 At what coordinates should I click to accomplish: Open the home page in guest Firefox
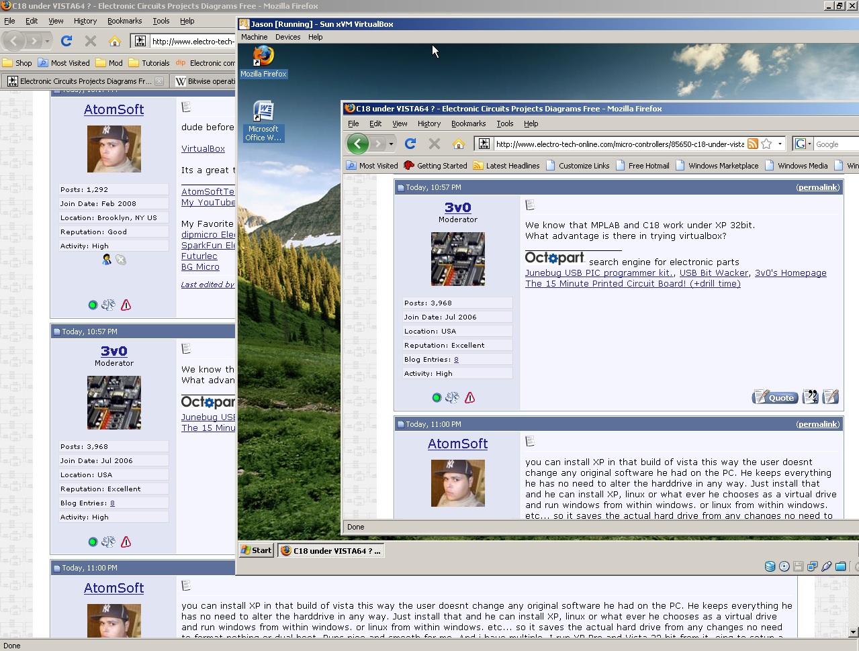pyautogui.click(x=459, y=144)
